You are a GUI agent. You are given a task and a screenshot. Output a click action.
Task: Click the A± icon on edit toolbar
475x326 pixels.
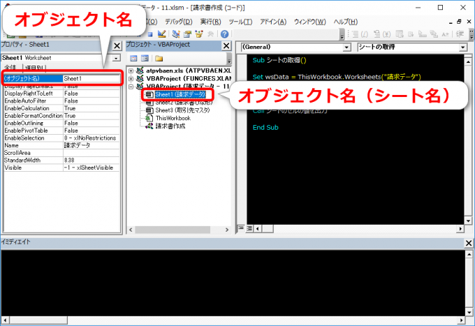coord(445,34)
